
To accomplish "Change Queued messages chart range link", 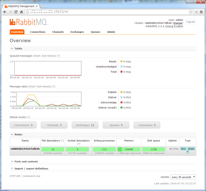I will [45, 56].
